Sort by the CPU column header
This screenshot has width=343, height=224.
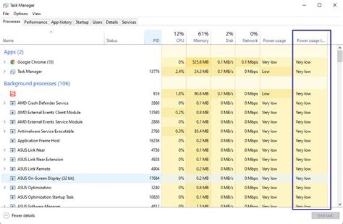(x=174, y=37)
